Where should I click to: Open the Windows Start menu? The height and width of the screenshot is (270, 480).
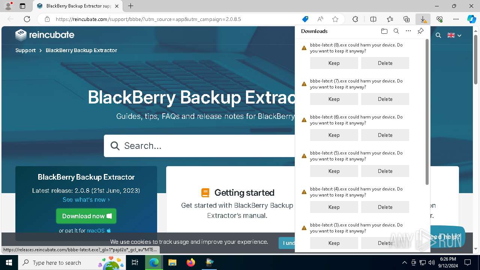point(9,262)
